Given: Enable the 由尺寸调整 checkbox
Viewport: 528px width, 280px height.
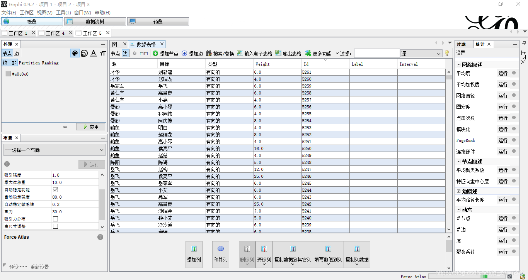Looking at the screenshot, I should coord(55,226).
